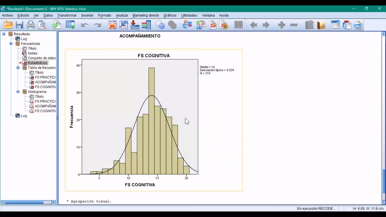Click the FS COGNITIVA histogram chart
The image size is (386, 217).
(153, 120)
